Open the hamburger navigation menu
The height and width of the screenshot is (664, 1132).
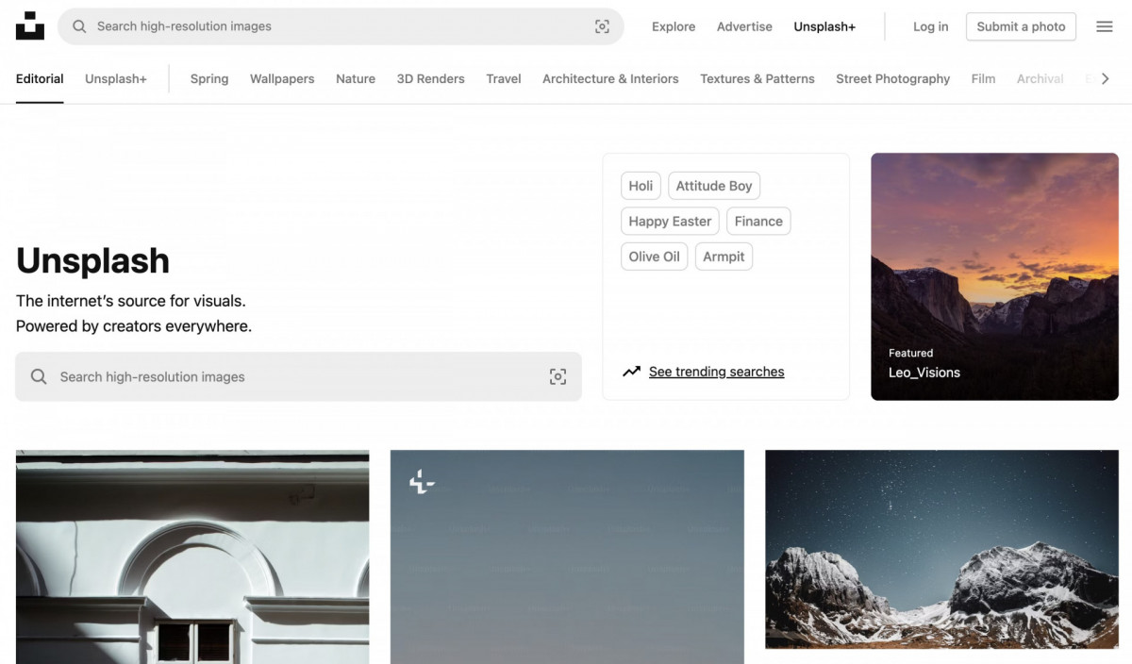(1104, 26)
